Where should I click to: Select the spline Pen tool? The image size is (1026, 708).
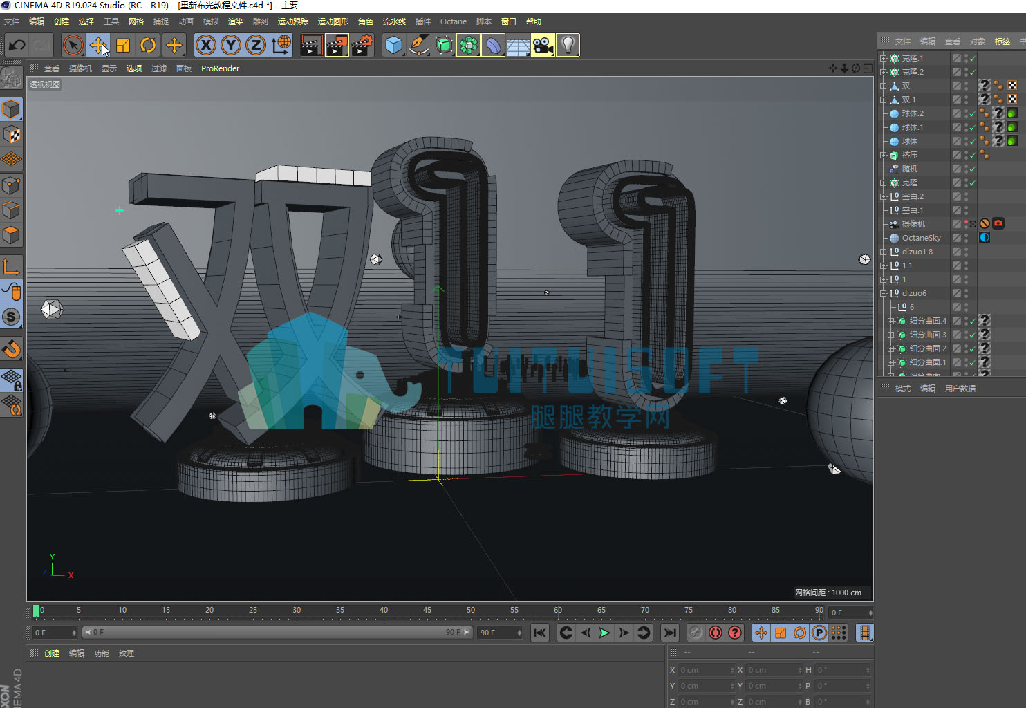tap(419, 46)
